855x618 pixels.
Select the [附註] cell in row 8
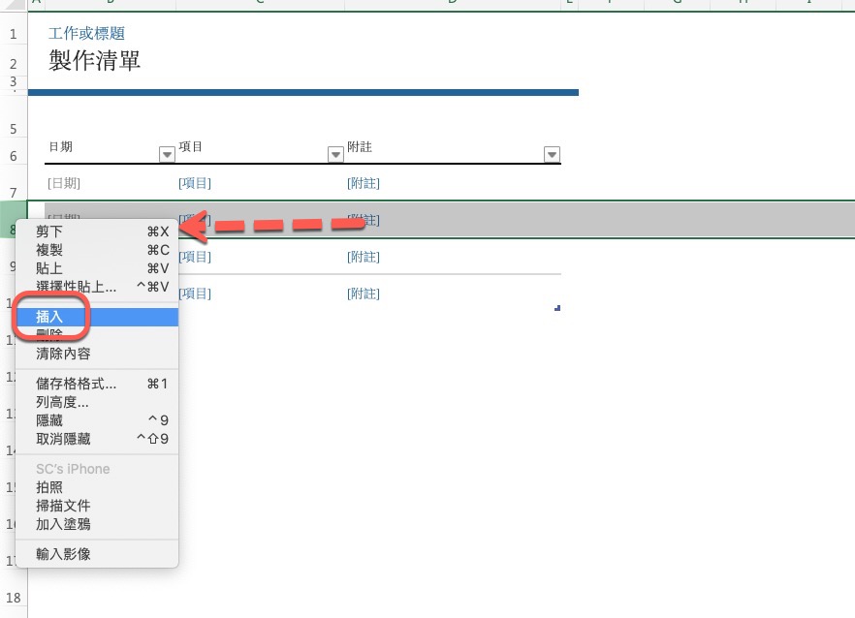click(364, 220)
